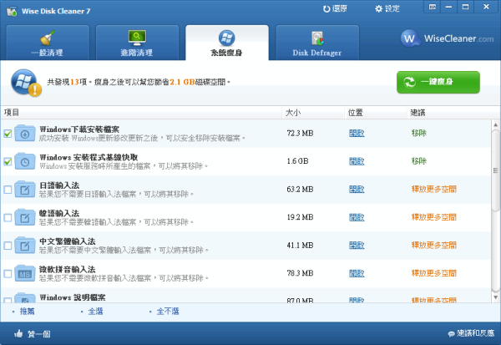The width and height of the screenshot is (501, 345).
Task: Click the restore circular arrow icon
Action: pyautogui.click(x=326, y=9)
